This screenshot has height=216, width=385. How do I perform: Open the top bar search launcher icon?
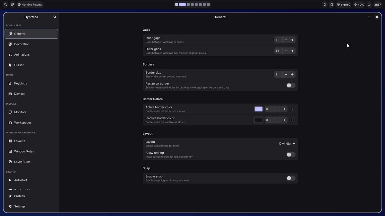pos(5,5)
